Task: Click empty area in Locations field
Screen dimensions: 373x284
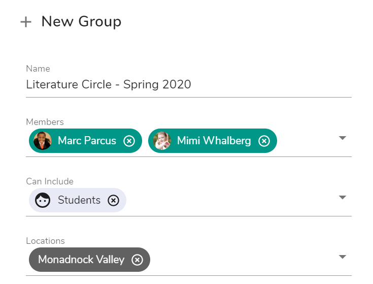Action: (244, 260)
